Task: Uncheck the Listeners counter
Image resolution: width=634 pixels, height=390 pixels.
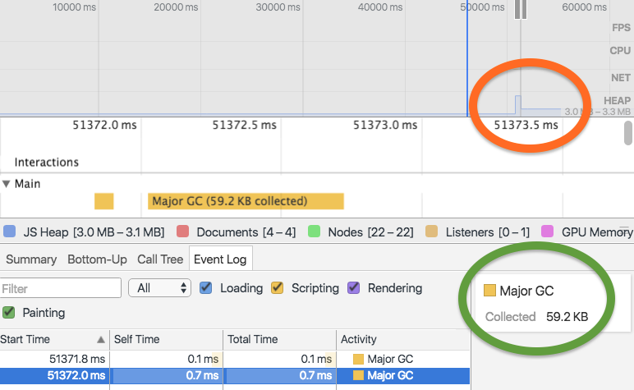Action: pos(430,232)
